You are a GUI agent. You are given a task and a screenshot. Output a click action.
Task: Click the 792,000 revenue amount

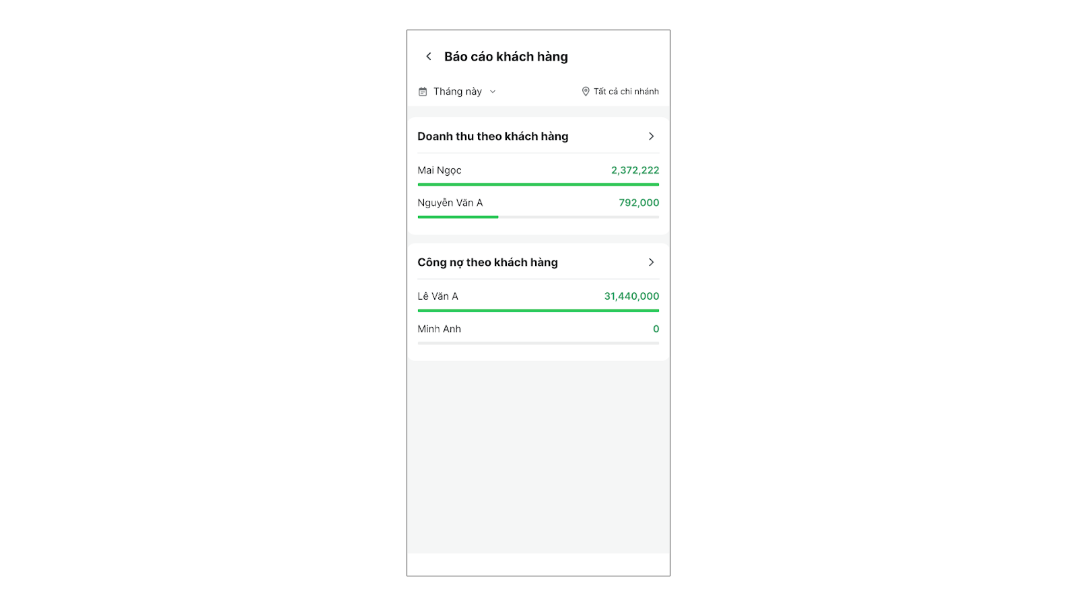pyautogui.click(x=639, y=203)
